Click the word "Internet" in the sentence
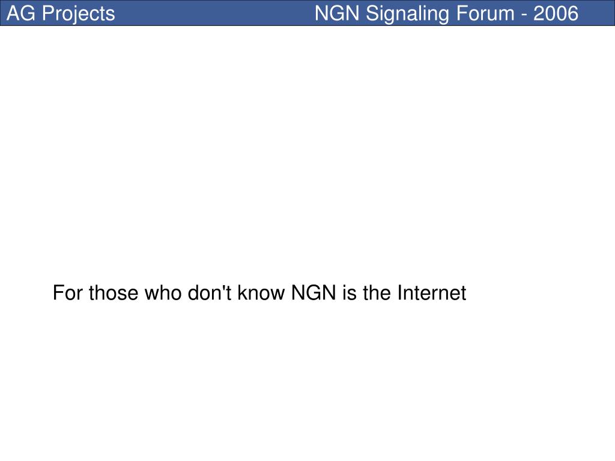Image resolution: width=615 pixels, height=461 pixels. coord(431,293)
